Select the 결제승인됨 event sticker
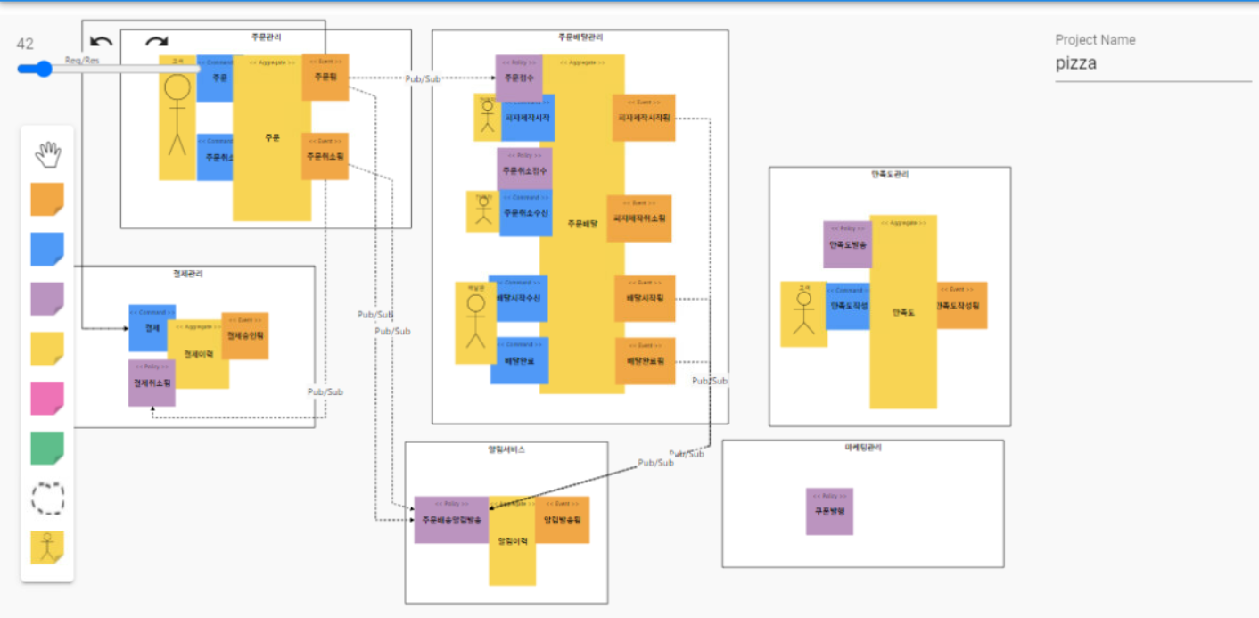The image size is (1259, 618). pyautogui.click(x=245, y=336)
